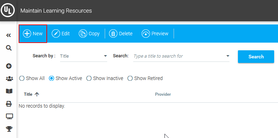This screenshot has width=278, height=138.
Task: Click the sidebar printer icon
Action: coord(9,104)
